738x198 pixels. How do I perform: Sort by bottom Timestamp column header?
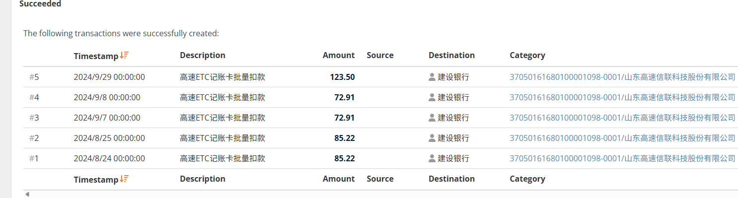96,180
